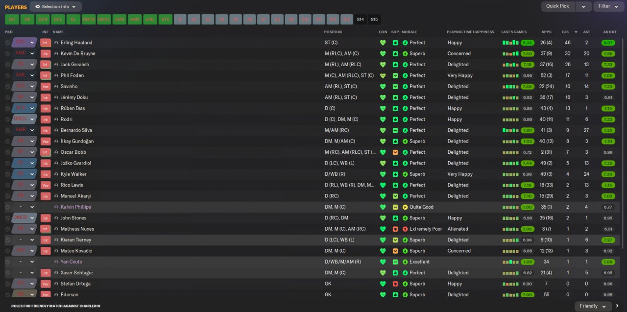Open the Friendly rules dropdown
The width and height of the screenshot is (627, 312).
(593, 306)
